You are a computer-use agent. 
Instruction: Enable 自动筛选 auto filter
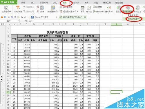(18, 9)
